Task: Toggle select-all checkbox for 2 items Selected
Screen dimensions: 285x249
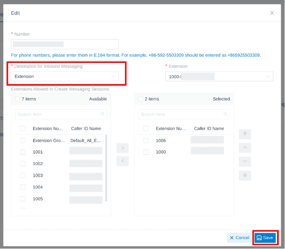Action: point(141,99)
